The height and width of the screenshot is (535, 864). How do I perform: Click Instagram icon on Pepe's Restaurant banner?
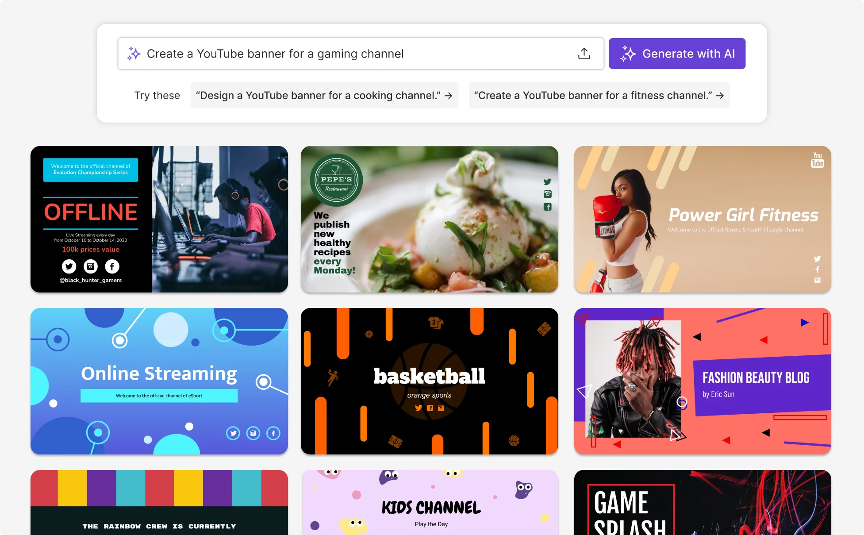pyautogui.click(x=548, y=194)
